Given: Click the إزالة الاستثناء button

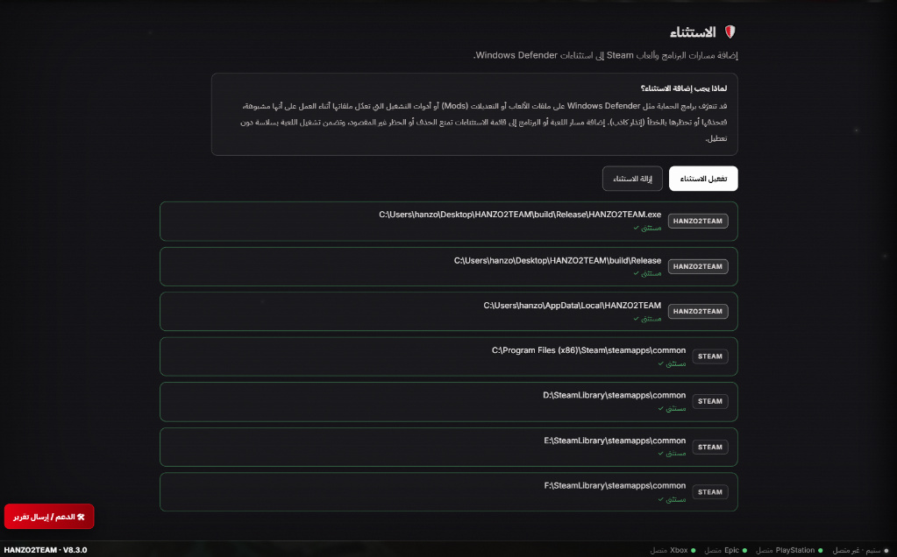Looking at the screenshot, I should click(632, 179).
